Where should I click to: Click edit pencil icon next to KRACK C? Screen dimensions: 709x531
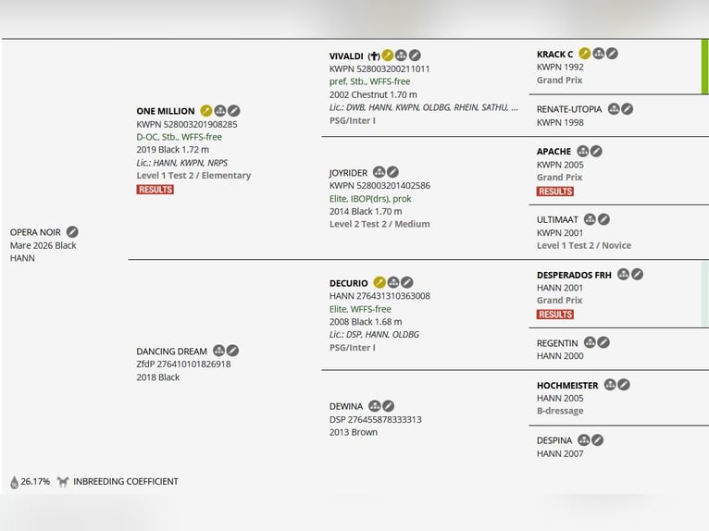click(x=612, y=54)
